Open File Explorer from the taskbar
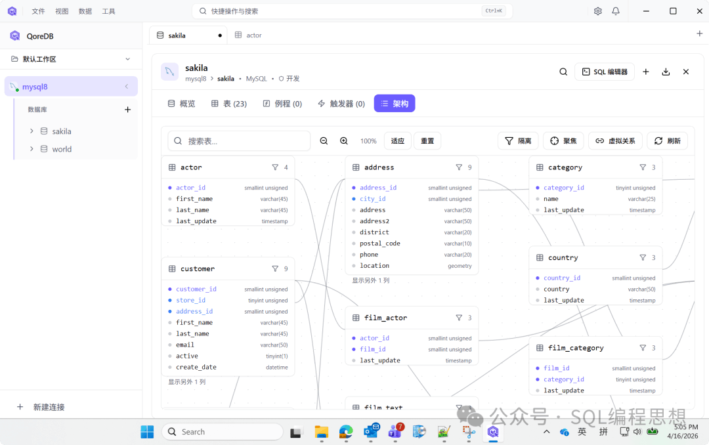 click(x=321, y=432)
